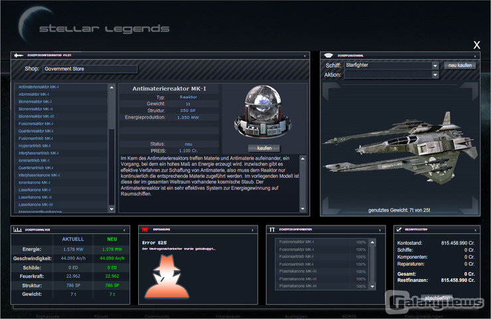This screenshot has height=319, width=491.
Task: Click the Shop field showing Government Store
Action: tap(90, 69)
